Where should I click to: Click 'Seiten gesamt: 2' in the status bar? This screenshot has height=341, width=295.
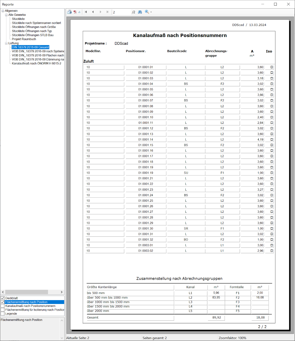click(x=155, y=338)
